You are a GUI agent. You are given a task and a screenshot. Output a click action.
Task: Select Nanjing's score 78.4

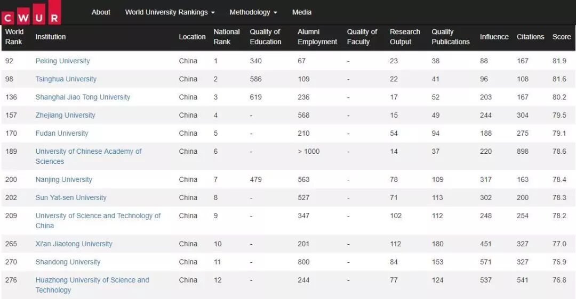[559, 179]
